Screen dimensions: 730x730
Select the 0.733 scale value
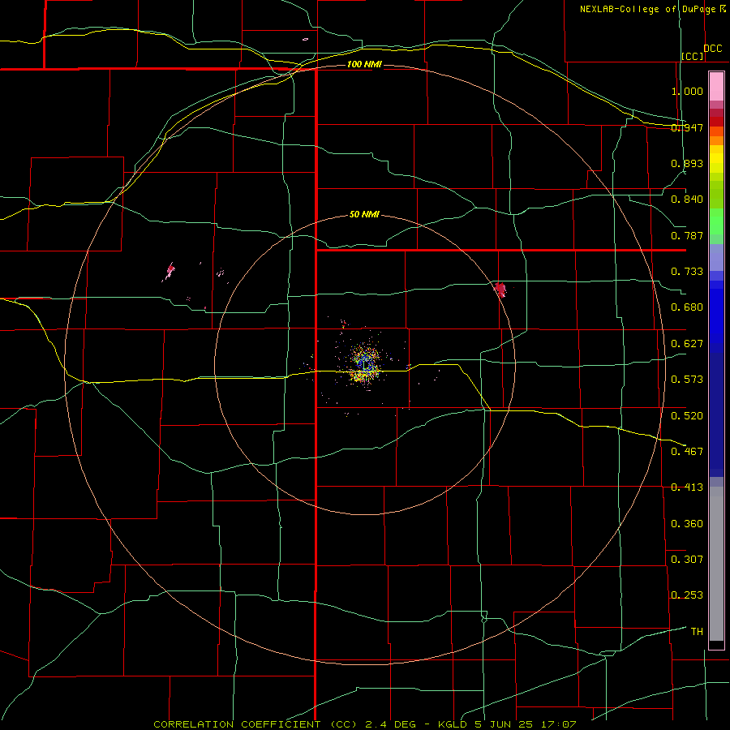(x=687, y=272)
